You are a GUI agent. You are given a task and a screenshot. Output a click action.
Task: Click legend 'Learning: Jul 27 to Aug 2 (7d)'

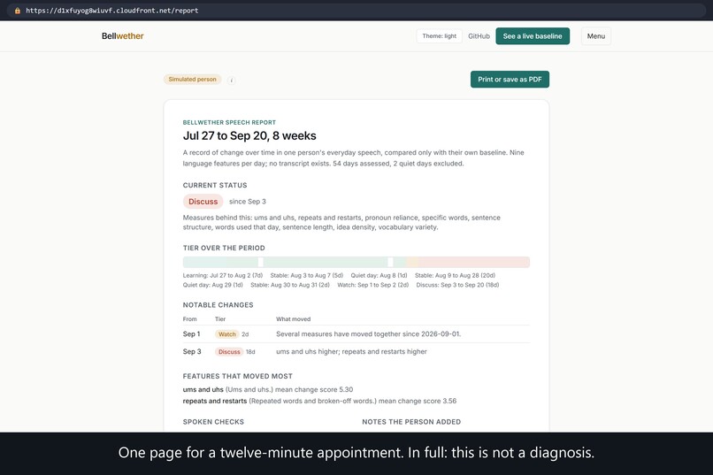click(x=223, y=275)
